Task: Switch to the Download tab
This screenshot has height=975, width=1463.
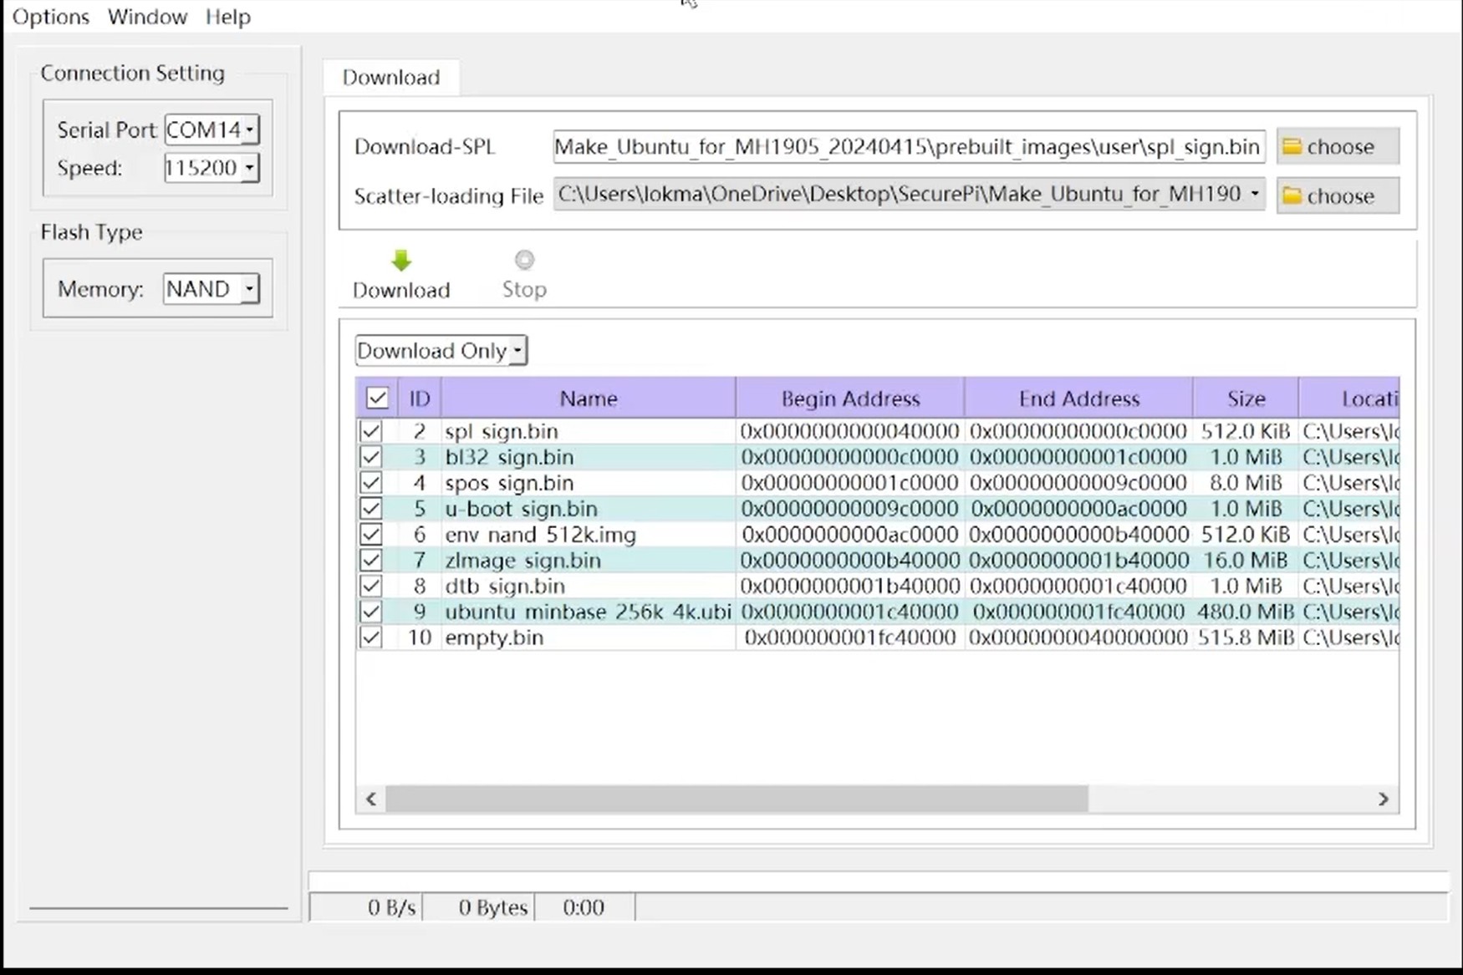Action: pos(390,77)
